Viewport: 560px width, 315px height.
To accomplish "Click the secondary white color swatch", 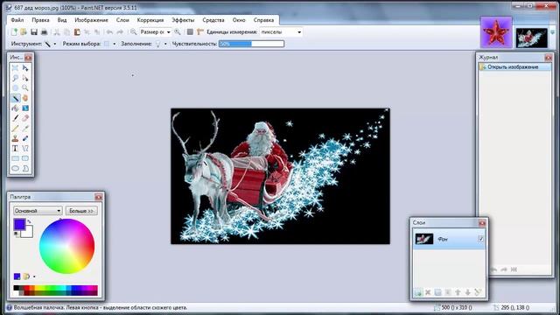I will pos(29,233).
